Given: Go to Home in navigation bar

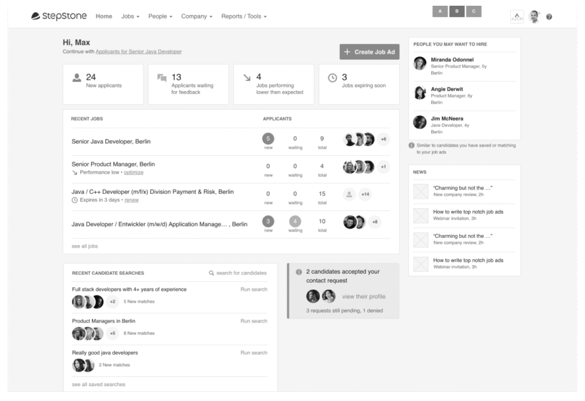Looking at the screenshot, I should tap(104, 17).
